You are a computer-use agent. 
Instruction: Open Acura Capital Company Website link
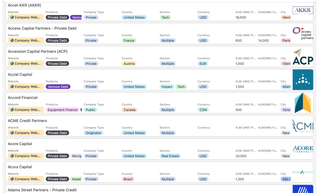(26, 179)
